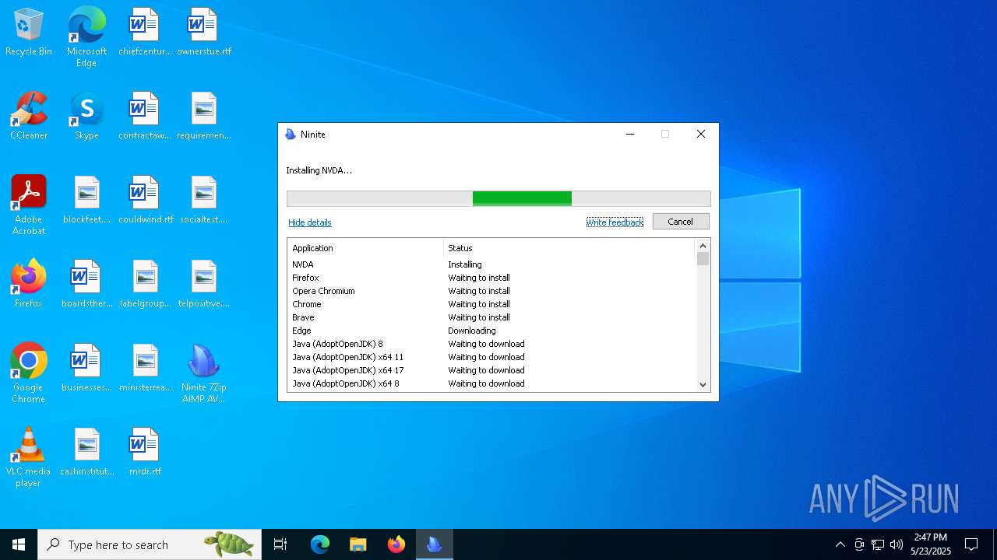Select contractaw document on desktop
997x560 pixels.
(x=145, y=117)
